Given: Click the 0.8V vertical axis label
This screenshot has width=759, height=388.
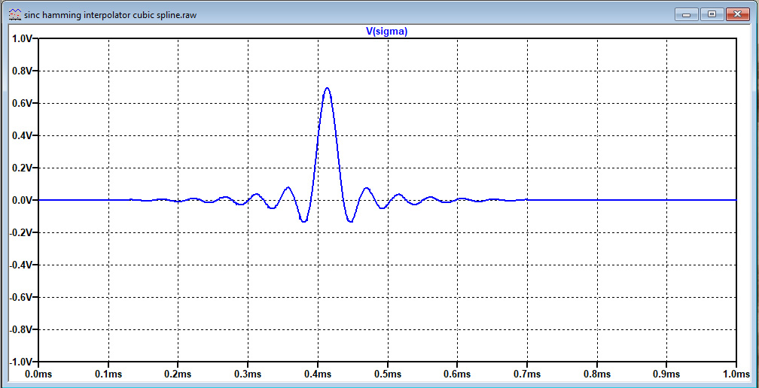Looking at the screenshot, I should [x=23, y=71].
